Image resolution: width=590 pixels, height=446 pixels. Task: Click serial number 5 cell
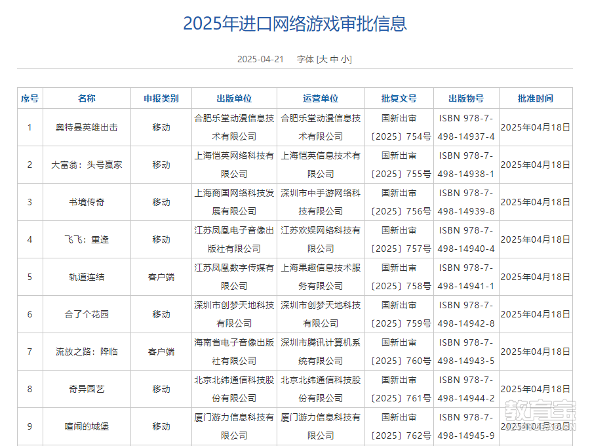(x=29, y=277)
